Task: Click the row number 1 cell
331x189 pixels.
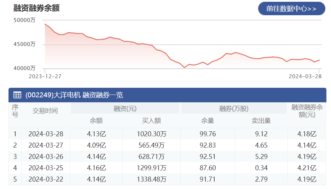Action: coord(15,134)
